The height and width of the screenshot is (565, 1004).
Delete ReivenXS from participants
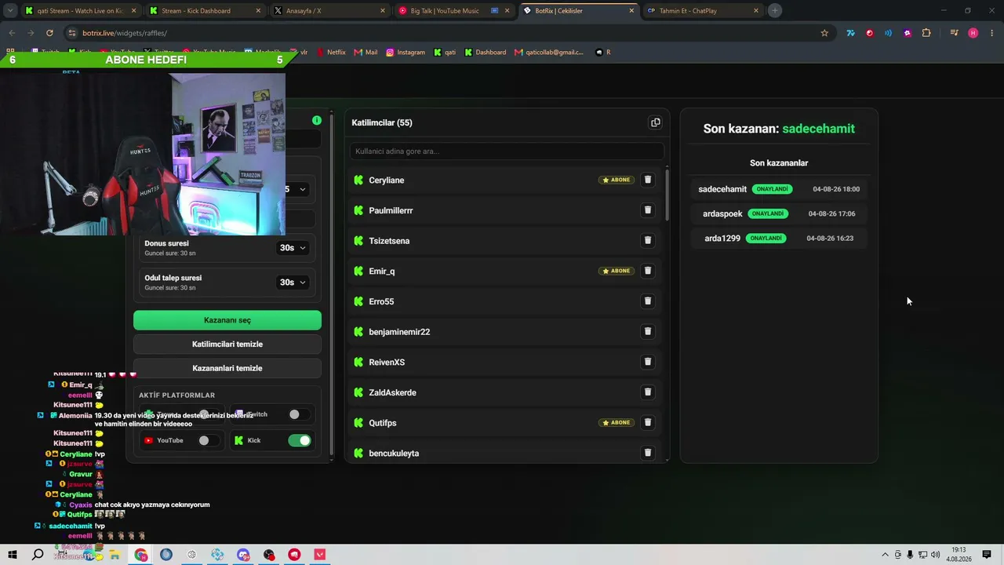pyautogui.click(x=648, y=362)
